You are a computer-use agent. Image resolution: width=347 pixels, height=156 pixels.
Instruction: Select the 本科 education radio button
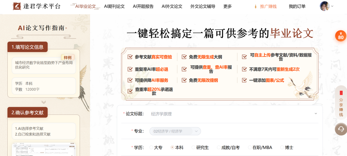click(x=172, y=147)
